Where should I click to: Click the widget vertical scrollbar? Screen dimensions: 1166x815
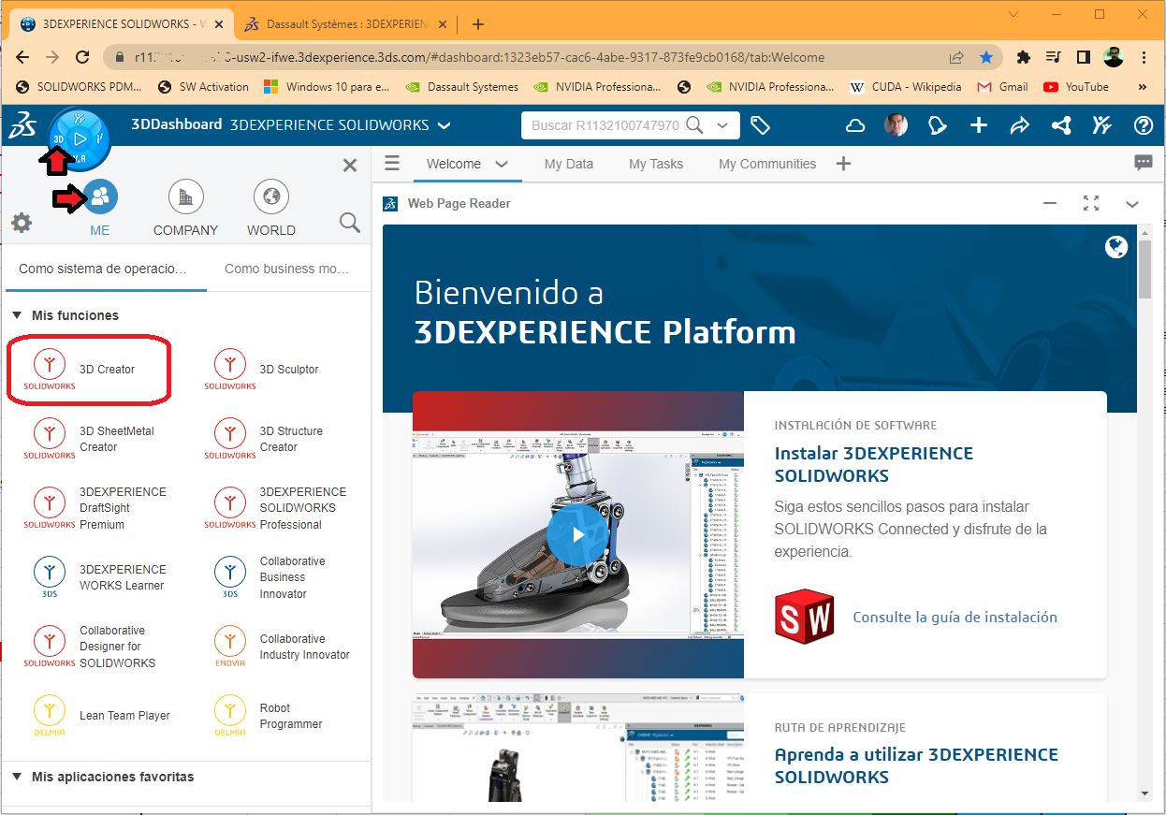(x=1145, y=513)
